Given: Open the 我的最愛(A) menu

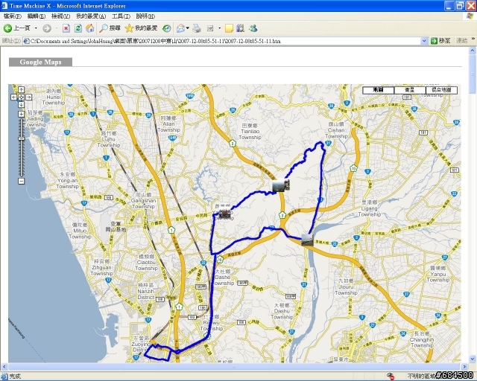Looking at the screenshot, I should pyautogui.click(x=91, y=16).
